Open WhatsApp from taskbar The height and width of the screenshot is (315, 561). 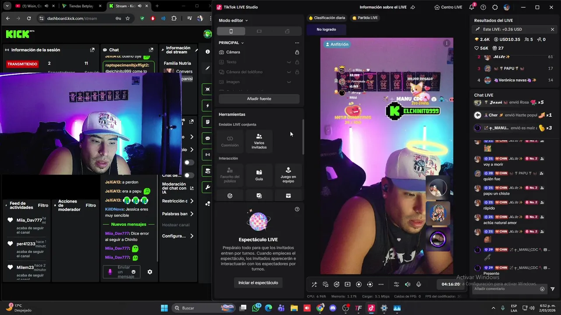[x=256, y=308]
